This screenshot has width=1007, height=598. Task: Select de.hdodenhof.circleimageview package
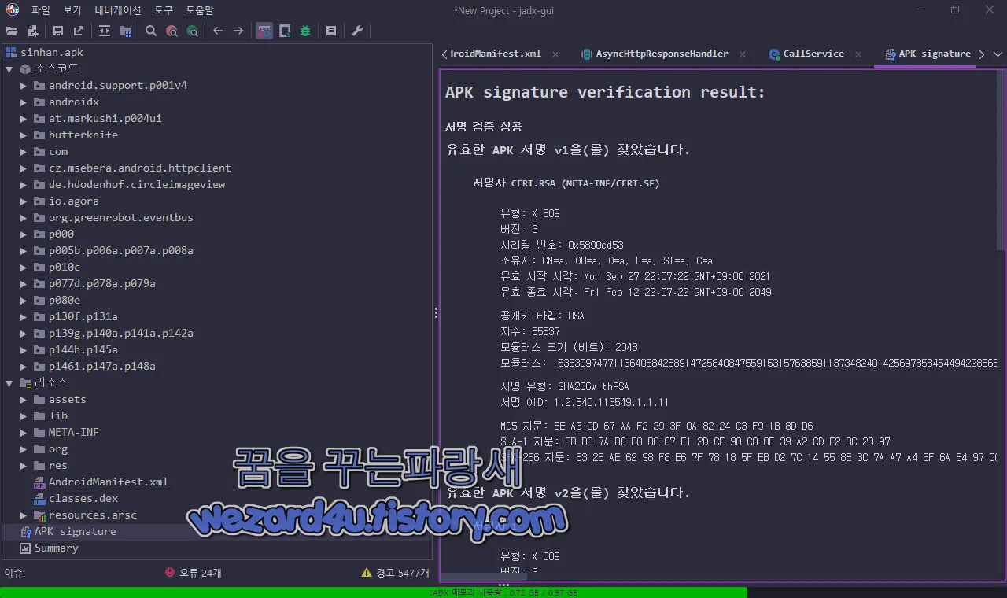coord(137,184)
